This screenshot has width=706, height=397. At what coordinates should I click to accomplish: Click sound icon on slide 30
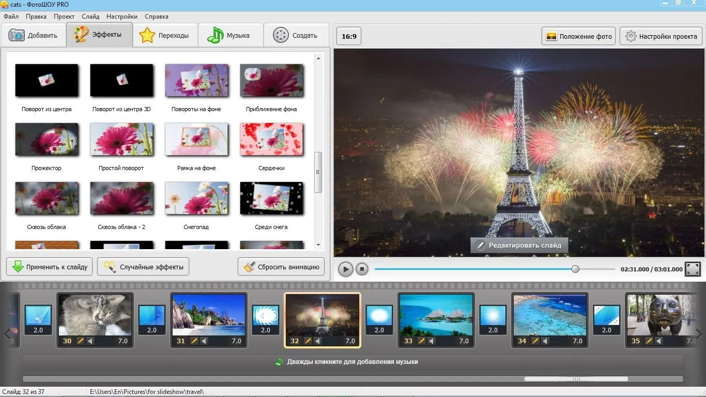(x=89, y=341)
